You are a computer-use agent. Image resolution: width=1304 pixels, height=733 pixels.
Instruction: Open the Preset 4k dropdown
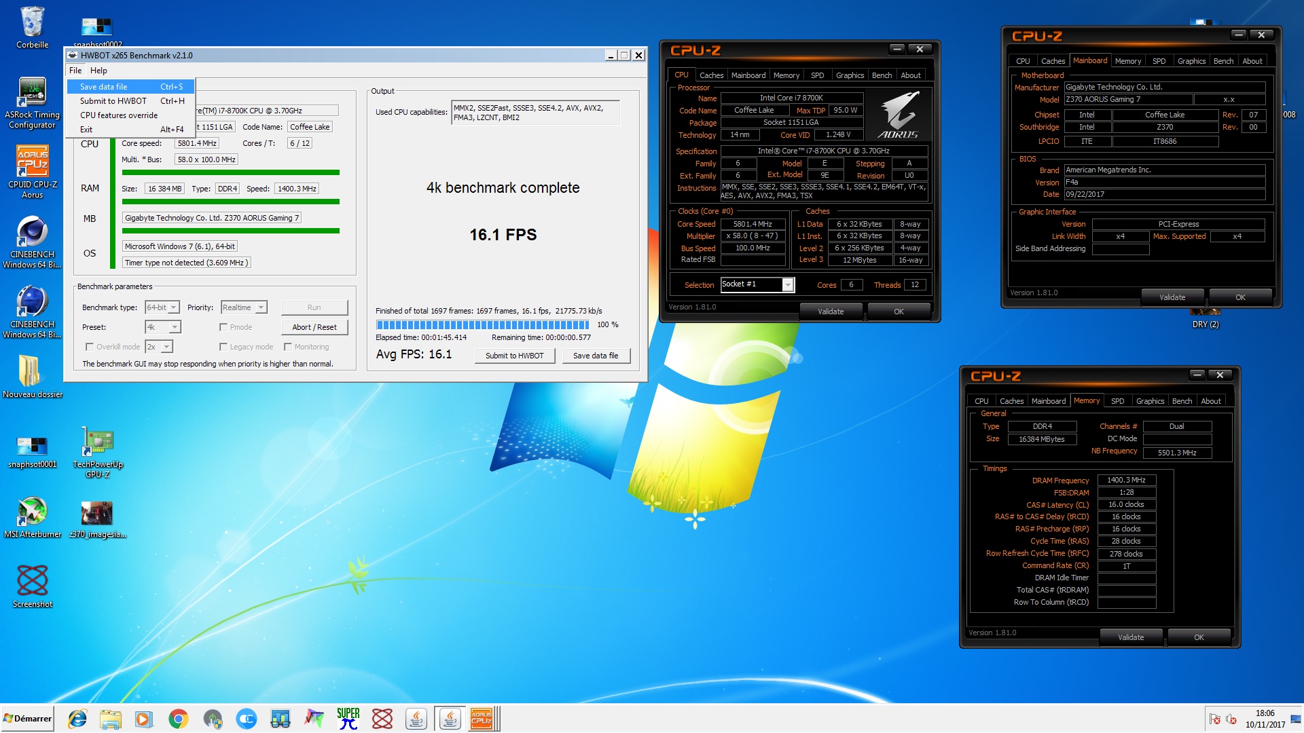coord(163,327)
